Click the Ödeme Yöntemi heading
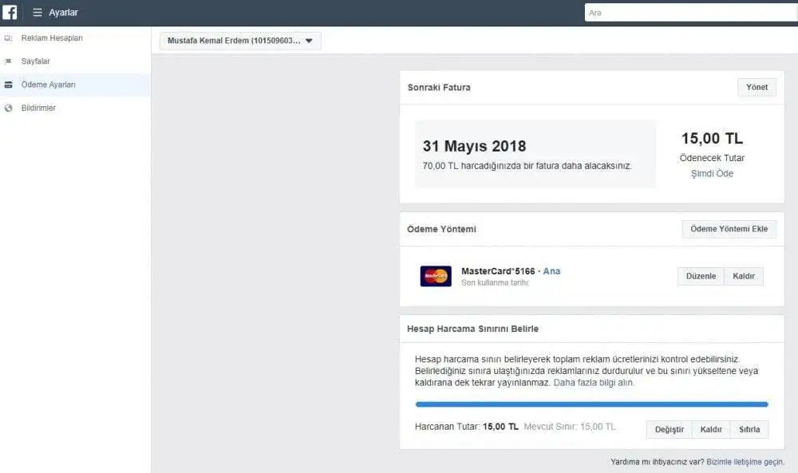Screen dimensions: 798x473 [441, 230]
